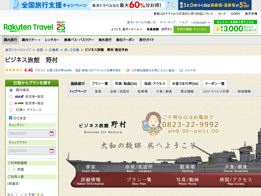Click the star rating icons
The image size is (261, 196).
tap(14, 70)
